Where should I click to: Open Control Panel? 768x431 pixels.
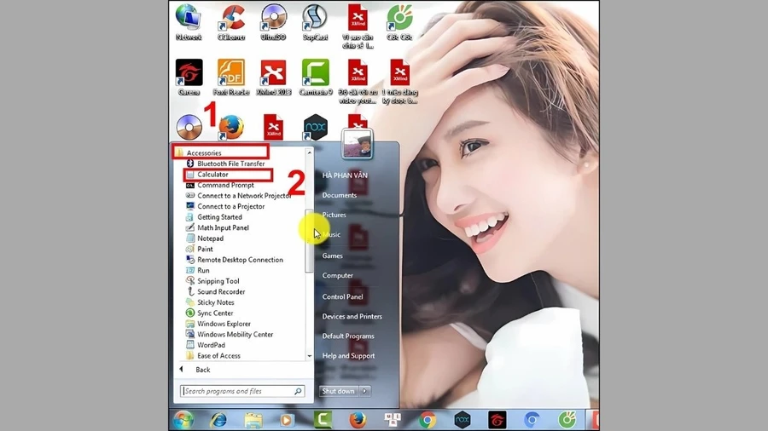point(342,296)
